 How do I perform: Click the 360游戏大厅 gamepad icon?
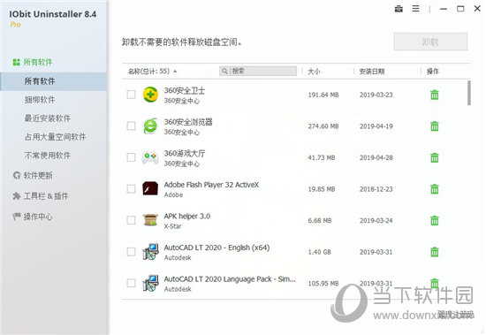point(150,157)
